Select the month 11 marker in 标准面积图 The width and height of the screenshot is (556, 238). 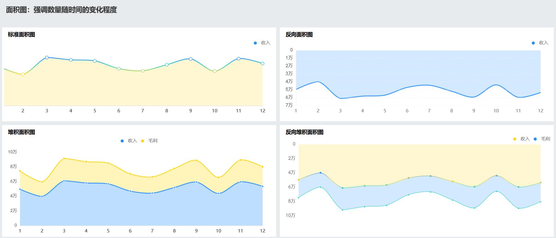pos(239,58)
